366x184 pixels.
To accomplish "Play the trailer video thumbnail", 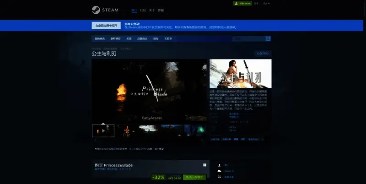I will click(103, 130).
